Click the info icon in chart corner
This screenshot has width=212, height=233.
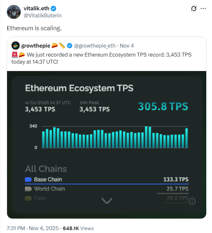tap(192, 202)
